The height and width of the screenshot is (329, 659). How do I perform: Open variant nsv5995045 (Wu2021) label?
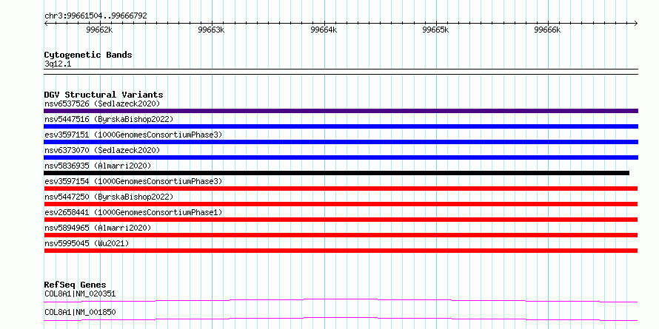87,243
